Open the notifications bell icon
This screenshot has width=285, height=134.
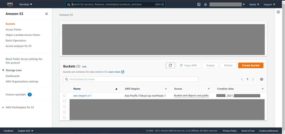click(206, 5)
